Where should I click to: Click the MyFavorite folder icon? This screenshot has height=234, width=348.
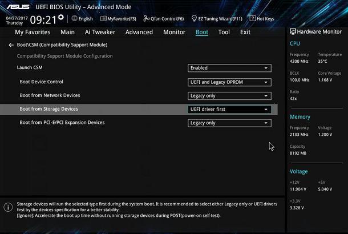pyautogui.click(x=103, y=18)
